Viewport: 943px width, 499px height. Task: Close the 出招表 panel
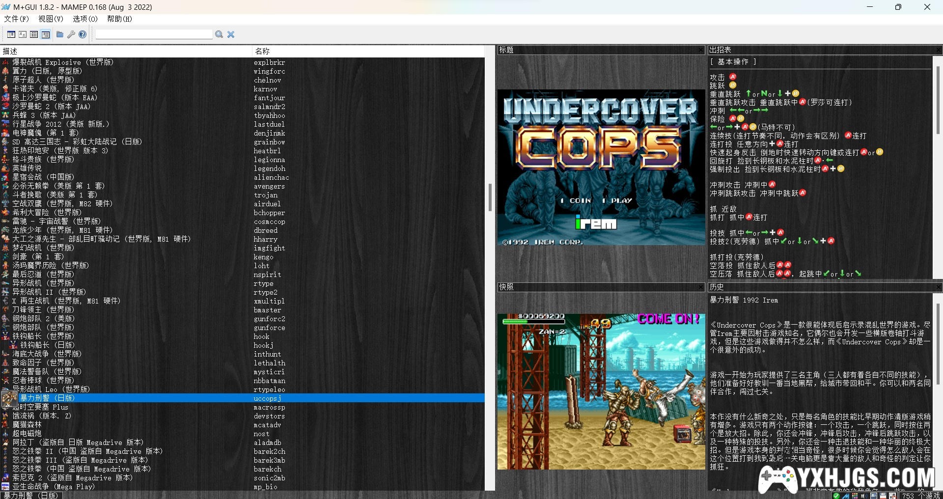tap(938, 50)
